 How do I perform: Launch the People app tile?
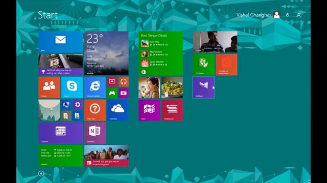coord(49,87)
